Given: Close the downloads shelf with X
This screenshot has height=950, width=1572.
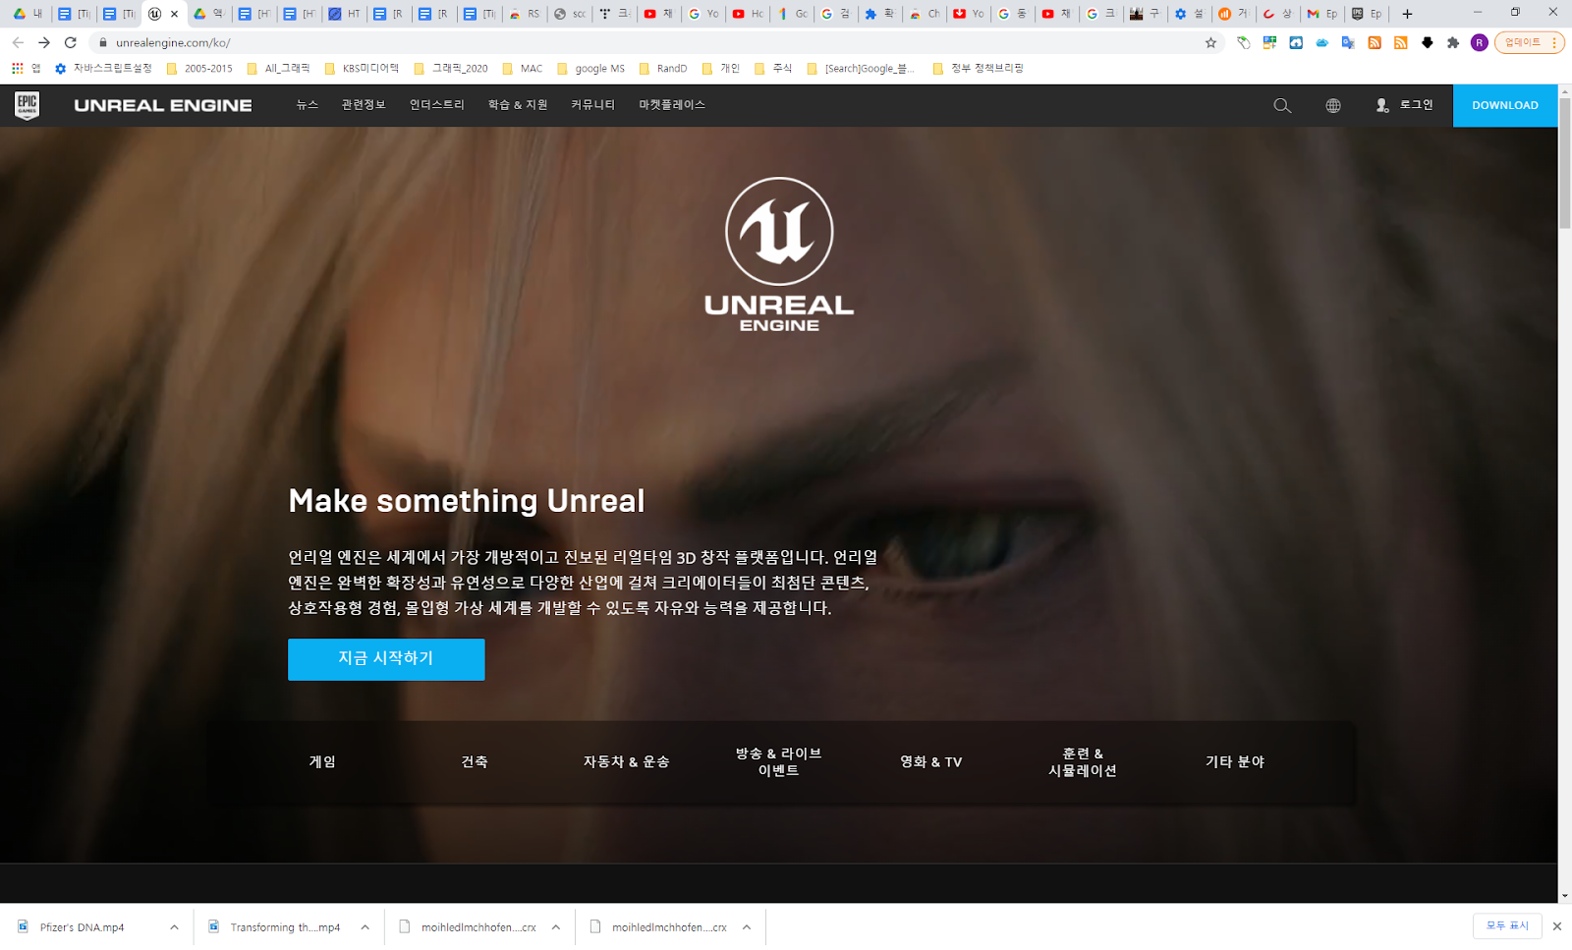Looking at the screenshot, I should [1556, 925].
